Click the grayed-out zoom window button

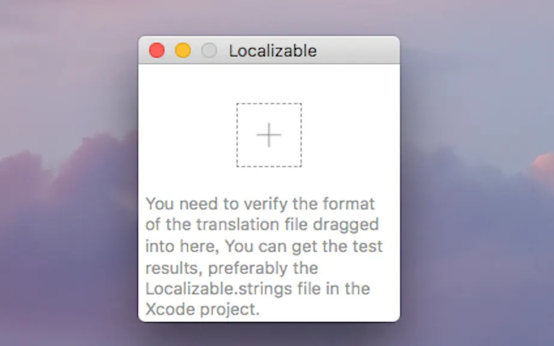point(209,50)
